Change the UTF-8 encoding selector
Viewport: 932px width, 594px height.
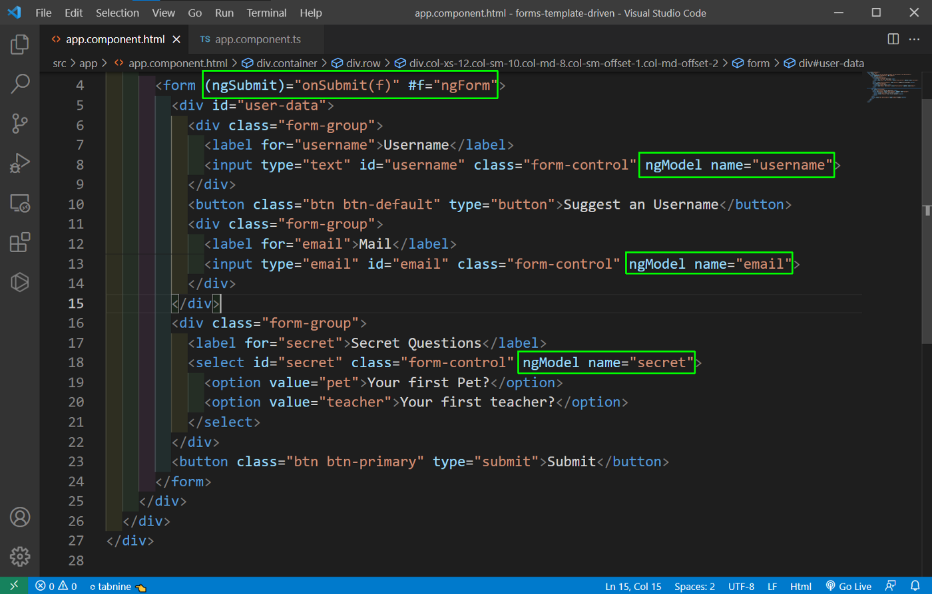(x=741, y=586)
